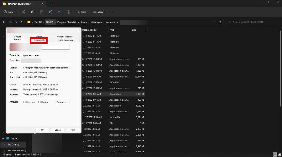This screenshot has height=157, width=282.
Task: Open the Previous Versions tab
Action: click(65, 37)
